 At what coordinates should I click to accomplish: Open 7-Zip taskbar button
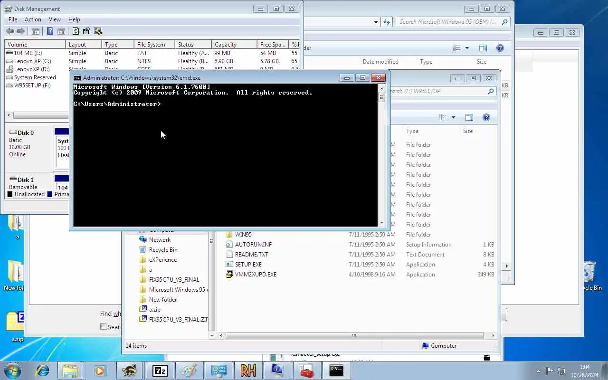160,370
